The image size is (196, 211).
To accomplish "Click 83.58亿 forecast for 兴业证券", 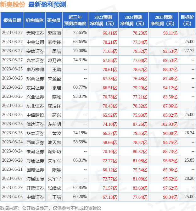I will click(170, 97).
